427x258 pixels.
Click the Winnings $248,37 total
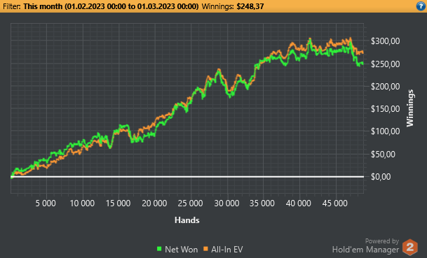(233, 6)
